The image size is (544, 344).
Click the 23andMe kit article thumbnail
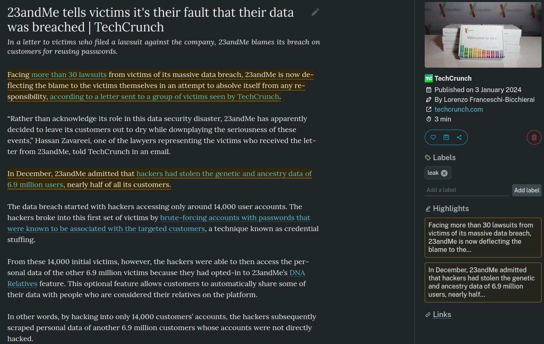483,35
